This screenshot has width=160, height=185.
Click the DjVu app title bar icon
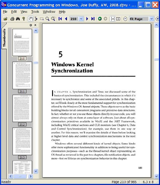[x=3, y=5]
